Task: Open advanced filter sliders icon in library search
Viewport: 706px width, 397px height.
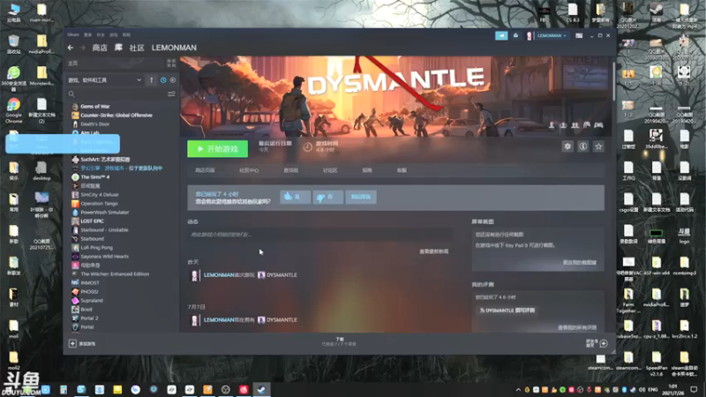Action: (x=171, y=94)
